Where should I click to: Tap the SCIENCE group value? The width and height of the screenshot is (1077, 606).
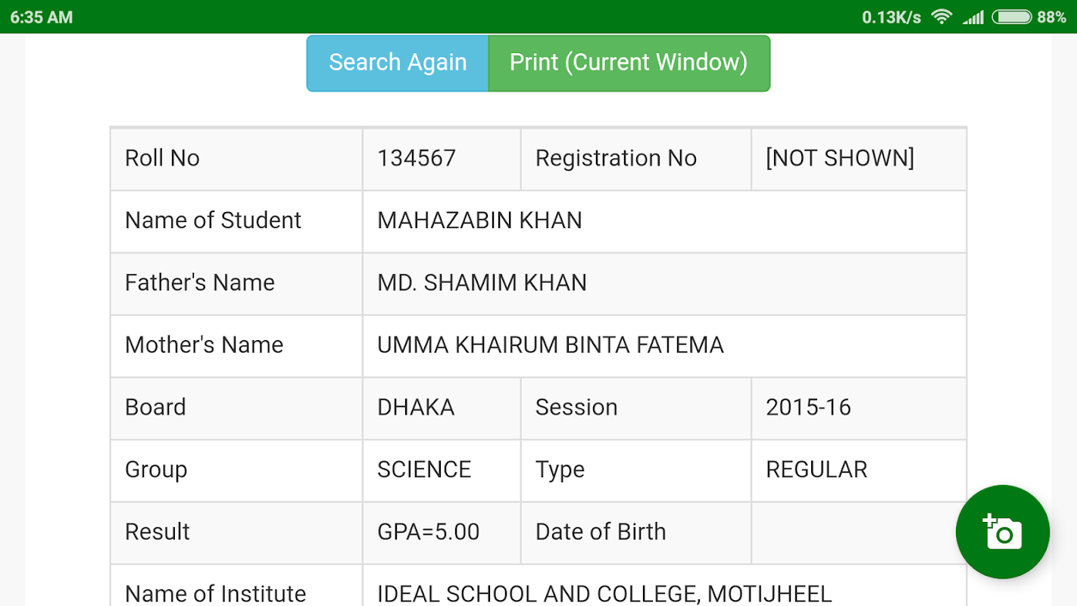pyautogui.click(x=424, y=470)
